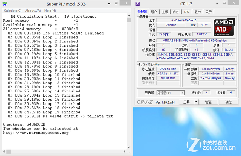Viewport: 241px width, 156px height.
Task: Minimize the CPU-Z window
Action: (x=217, y=3)
